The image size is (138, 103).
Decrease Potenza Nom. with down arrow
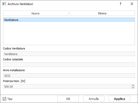click(x=133, y=88)
